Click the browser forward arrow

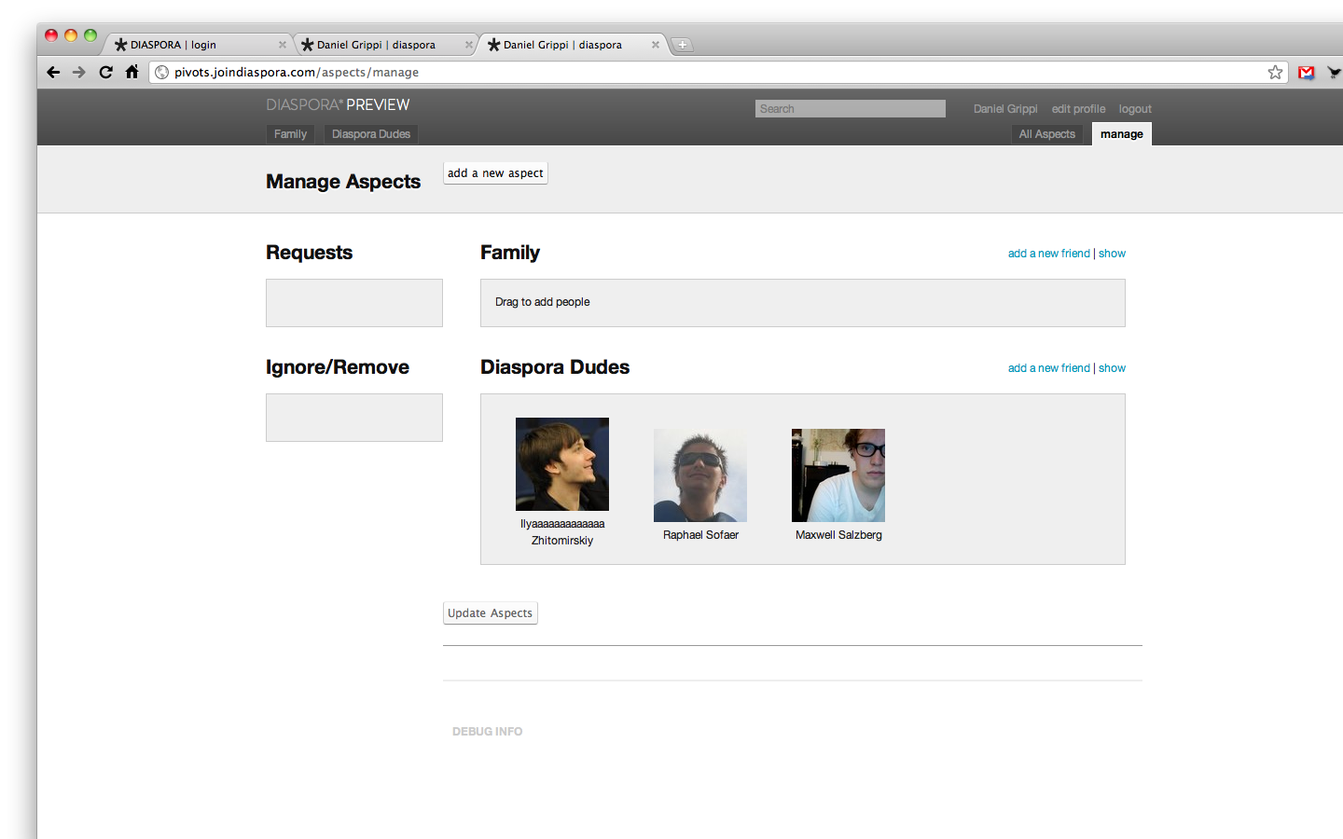(x=79, y=73)
